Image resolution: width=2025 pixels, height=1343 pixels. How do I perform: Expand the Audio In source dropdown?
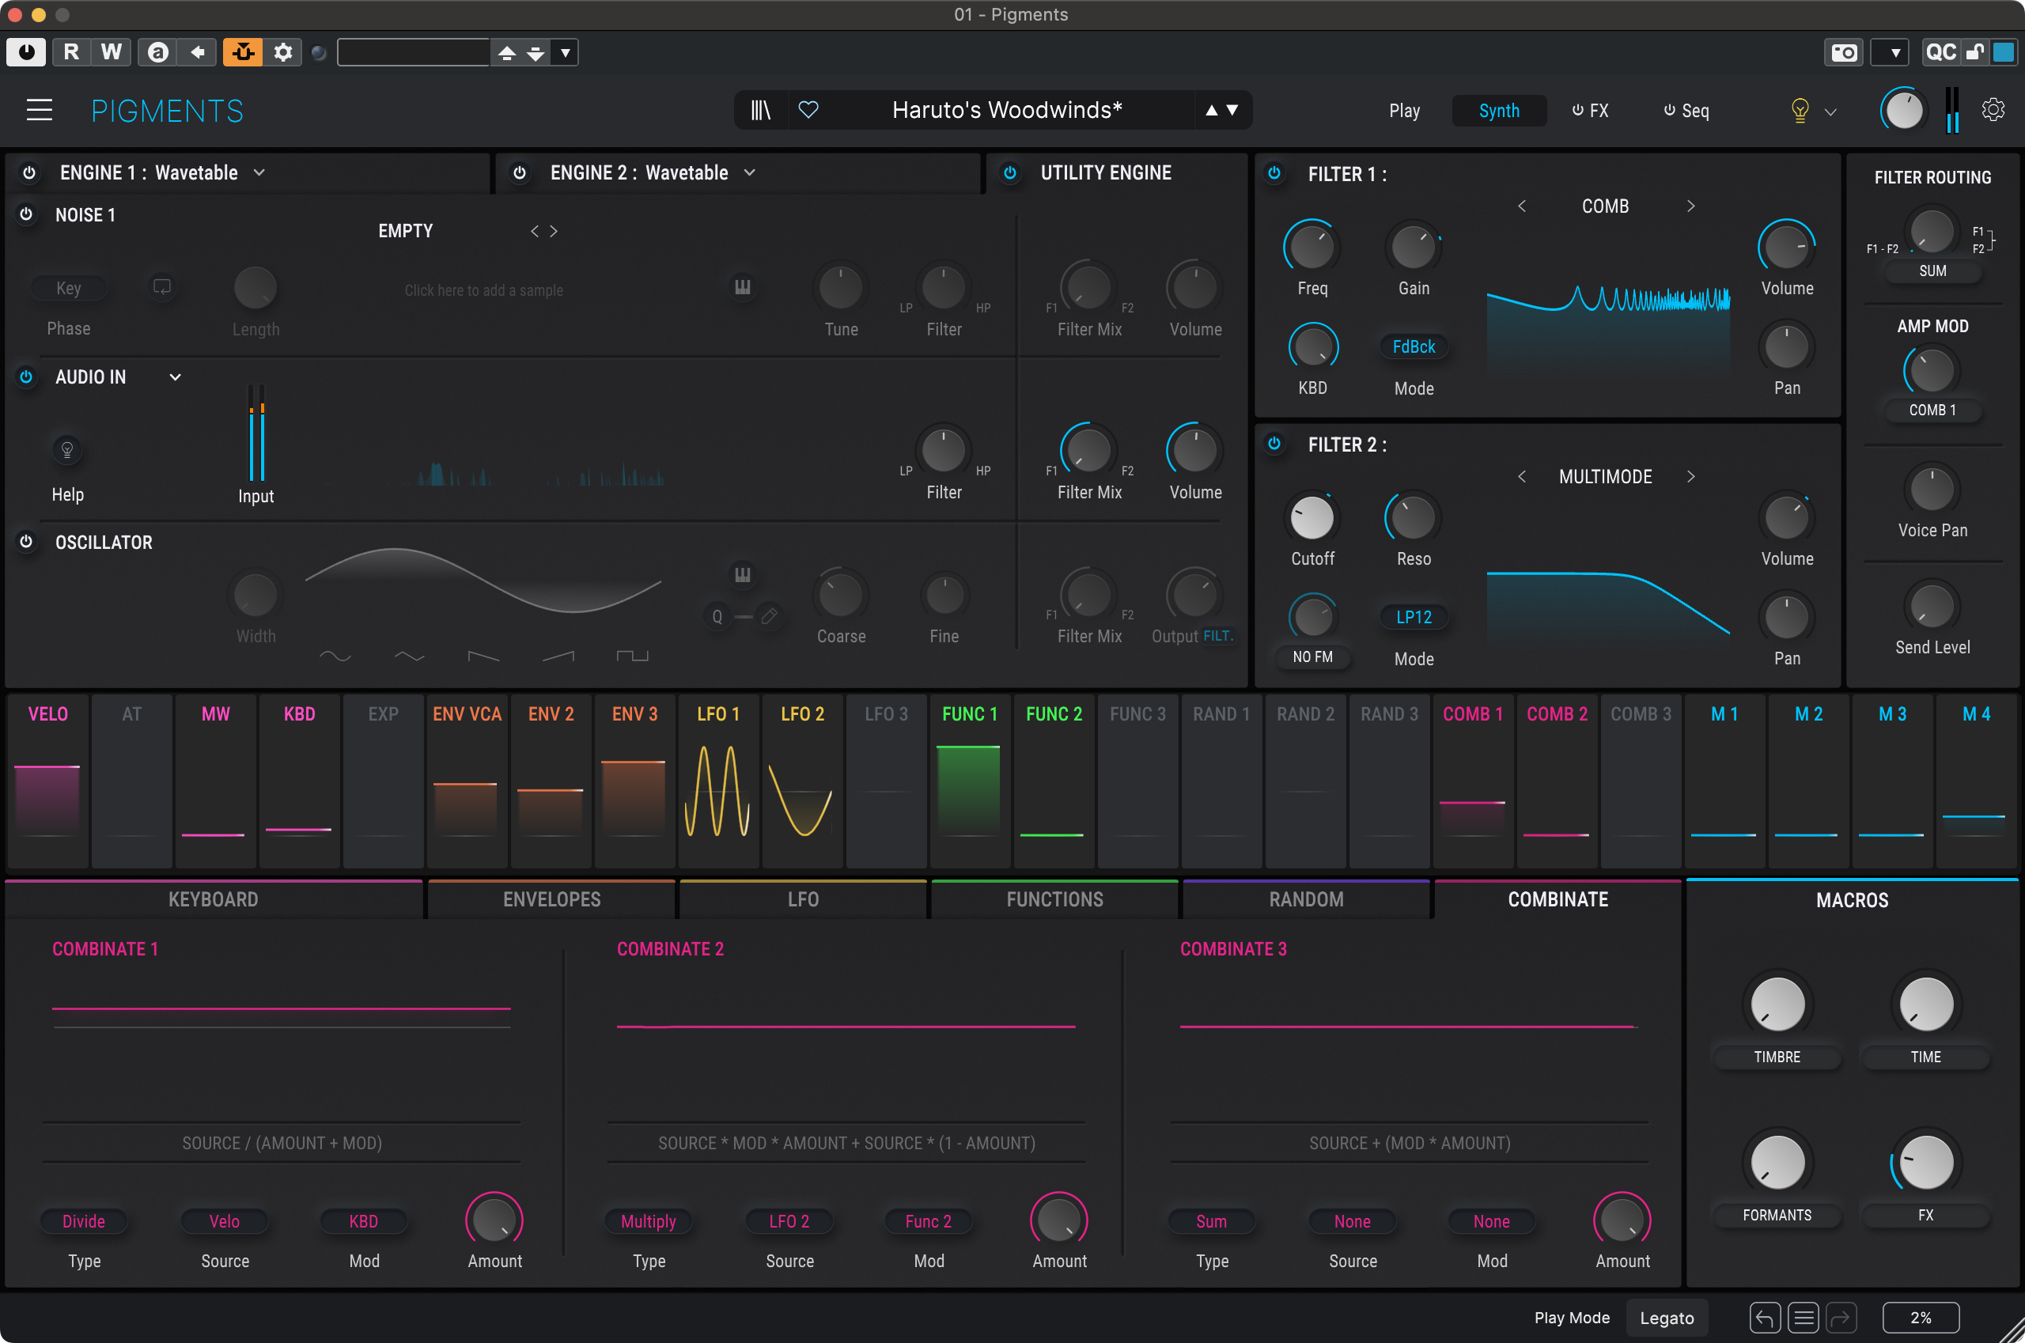pyautogui.click(x=175, y=376)
